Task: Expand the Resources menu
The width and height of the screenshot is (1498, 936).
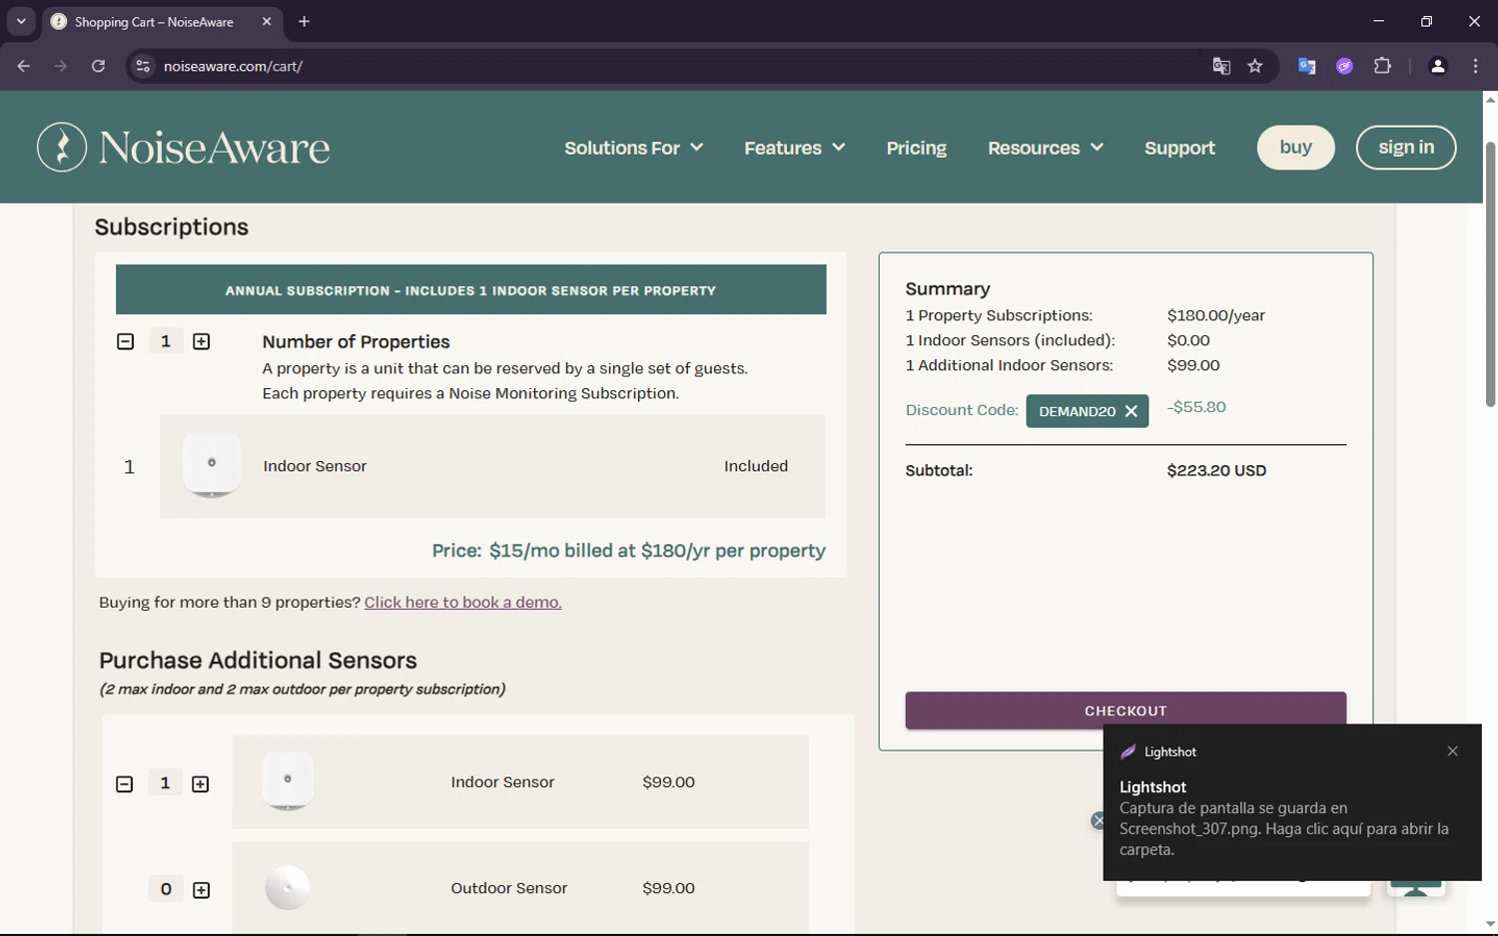Action: coord(1045,148)
